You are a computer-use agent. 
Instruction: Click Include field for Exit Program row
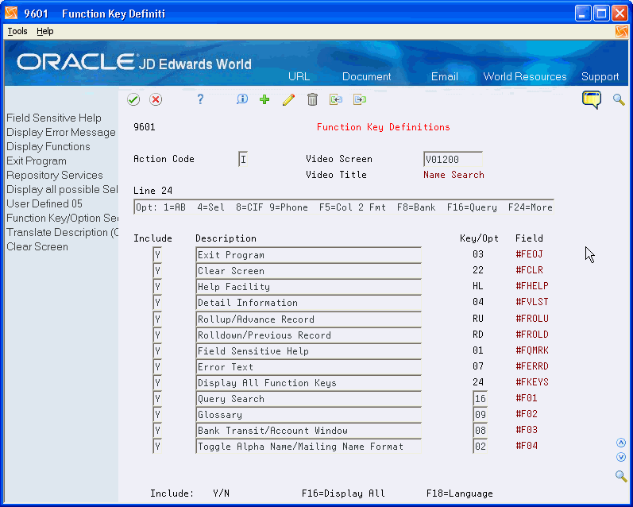[157, 254]
